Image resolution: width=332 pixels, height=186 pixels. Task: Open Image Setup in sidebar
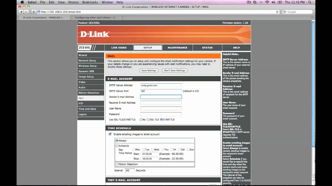pos(91,77)
